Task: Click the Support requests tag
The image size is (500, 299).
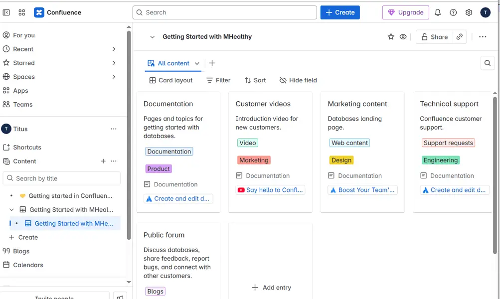Action: [448, 143]
